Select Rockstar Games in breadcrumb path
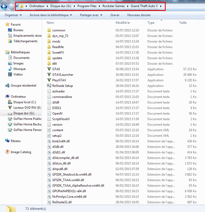This screenshot has width=205, height=212. point(114,6)
